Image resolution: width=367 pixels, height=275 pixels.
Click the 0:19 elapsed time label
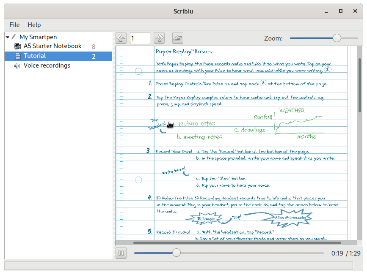point(337,253)
